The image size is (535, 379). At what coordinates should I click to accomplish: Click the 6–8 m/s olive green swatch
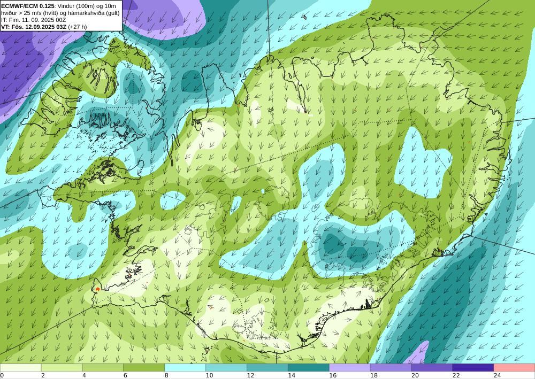click(x=144, y=368)
